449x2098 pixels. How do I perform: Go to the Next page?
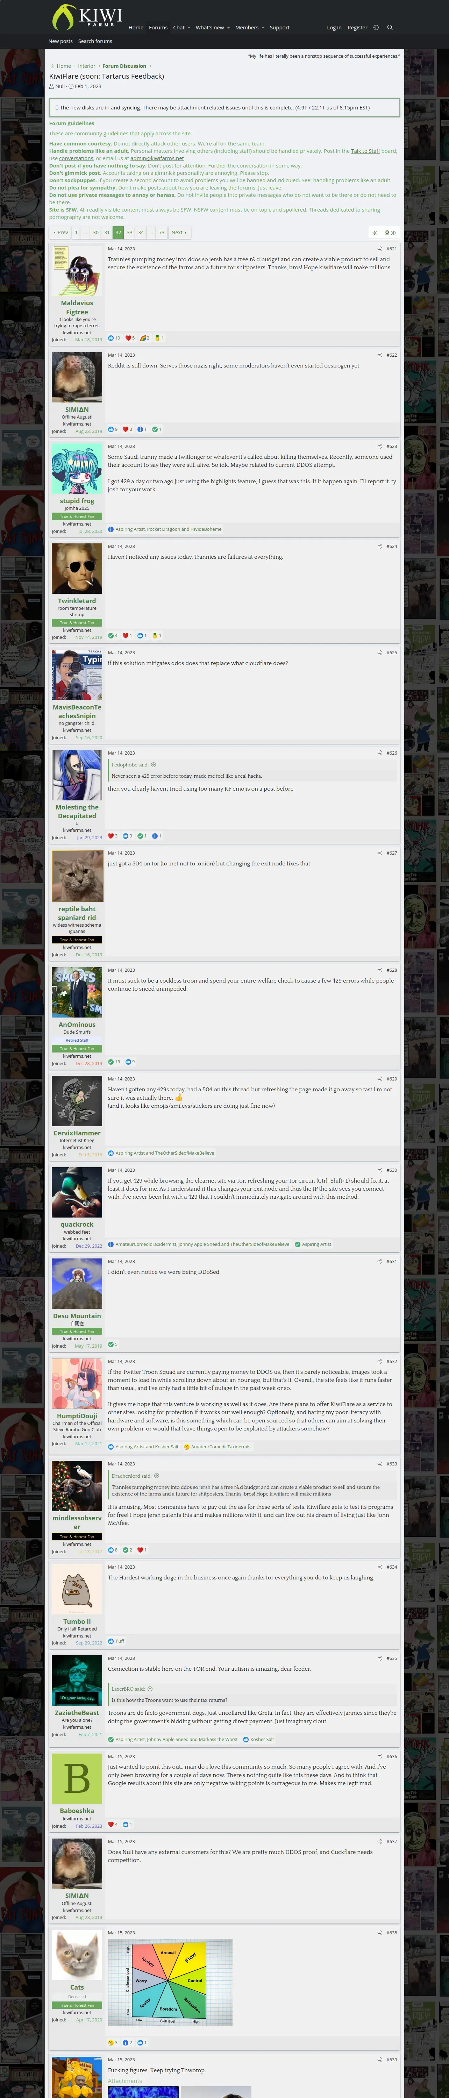pos(178,233)
